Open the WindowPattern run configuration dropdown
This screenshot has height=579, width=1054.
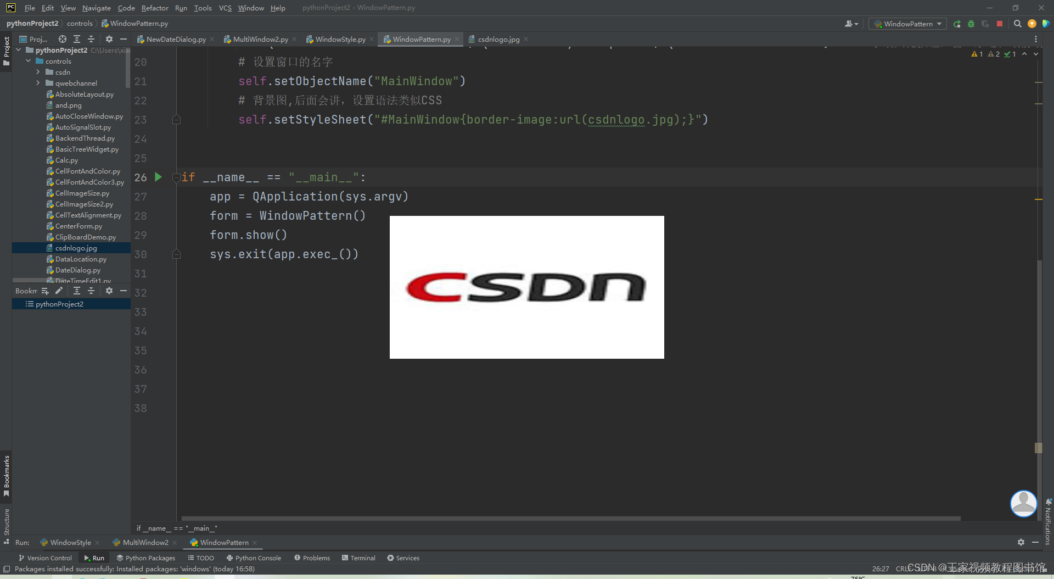click(x=908, y=24)
